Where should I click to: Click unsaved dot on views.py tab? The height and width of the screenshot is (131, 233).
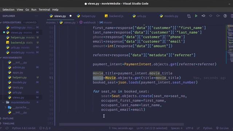point(70,16)
